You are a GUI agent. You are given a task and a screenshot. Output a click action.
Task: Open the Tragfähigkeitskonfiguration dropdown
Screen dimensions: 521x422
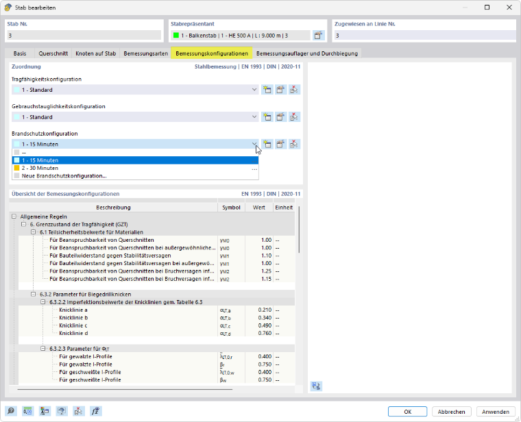click(254, 90)
